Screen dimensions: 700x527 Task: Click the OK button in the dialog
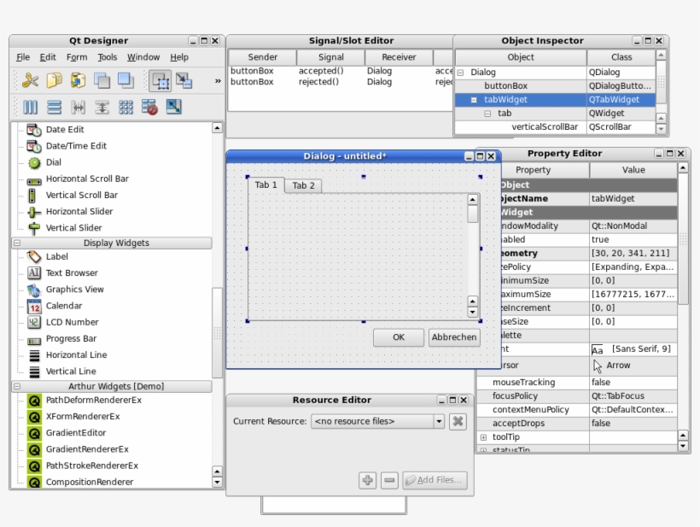398,337
